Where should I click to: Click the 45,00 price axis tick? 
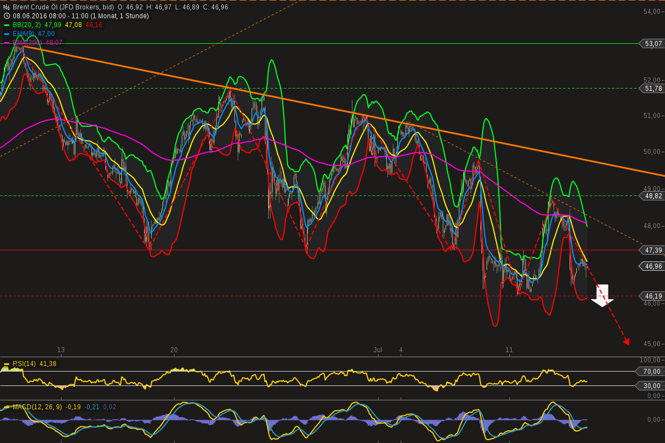(x=652, y=344)
